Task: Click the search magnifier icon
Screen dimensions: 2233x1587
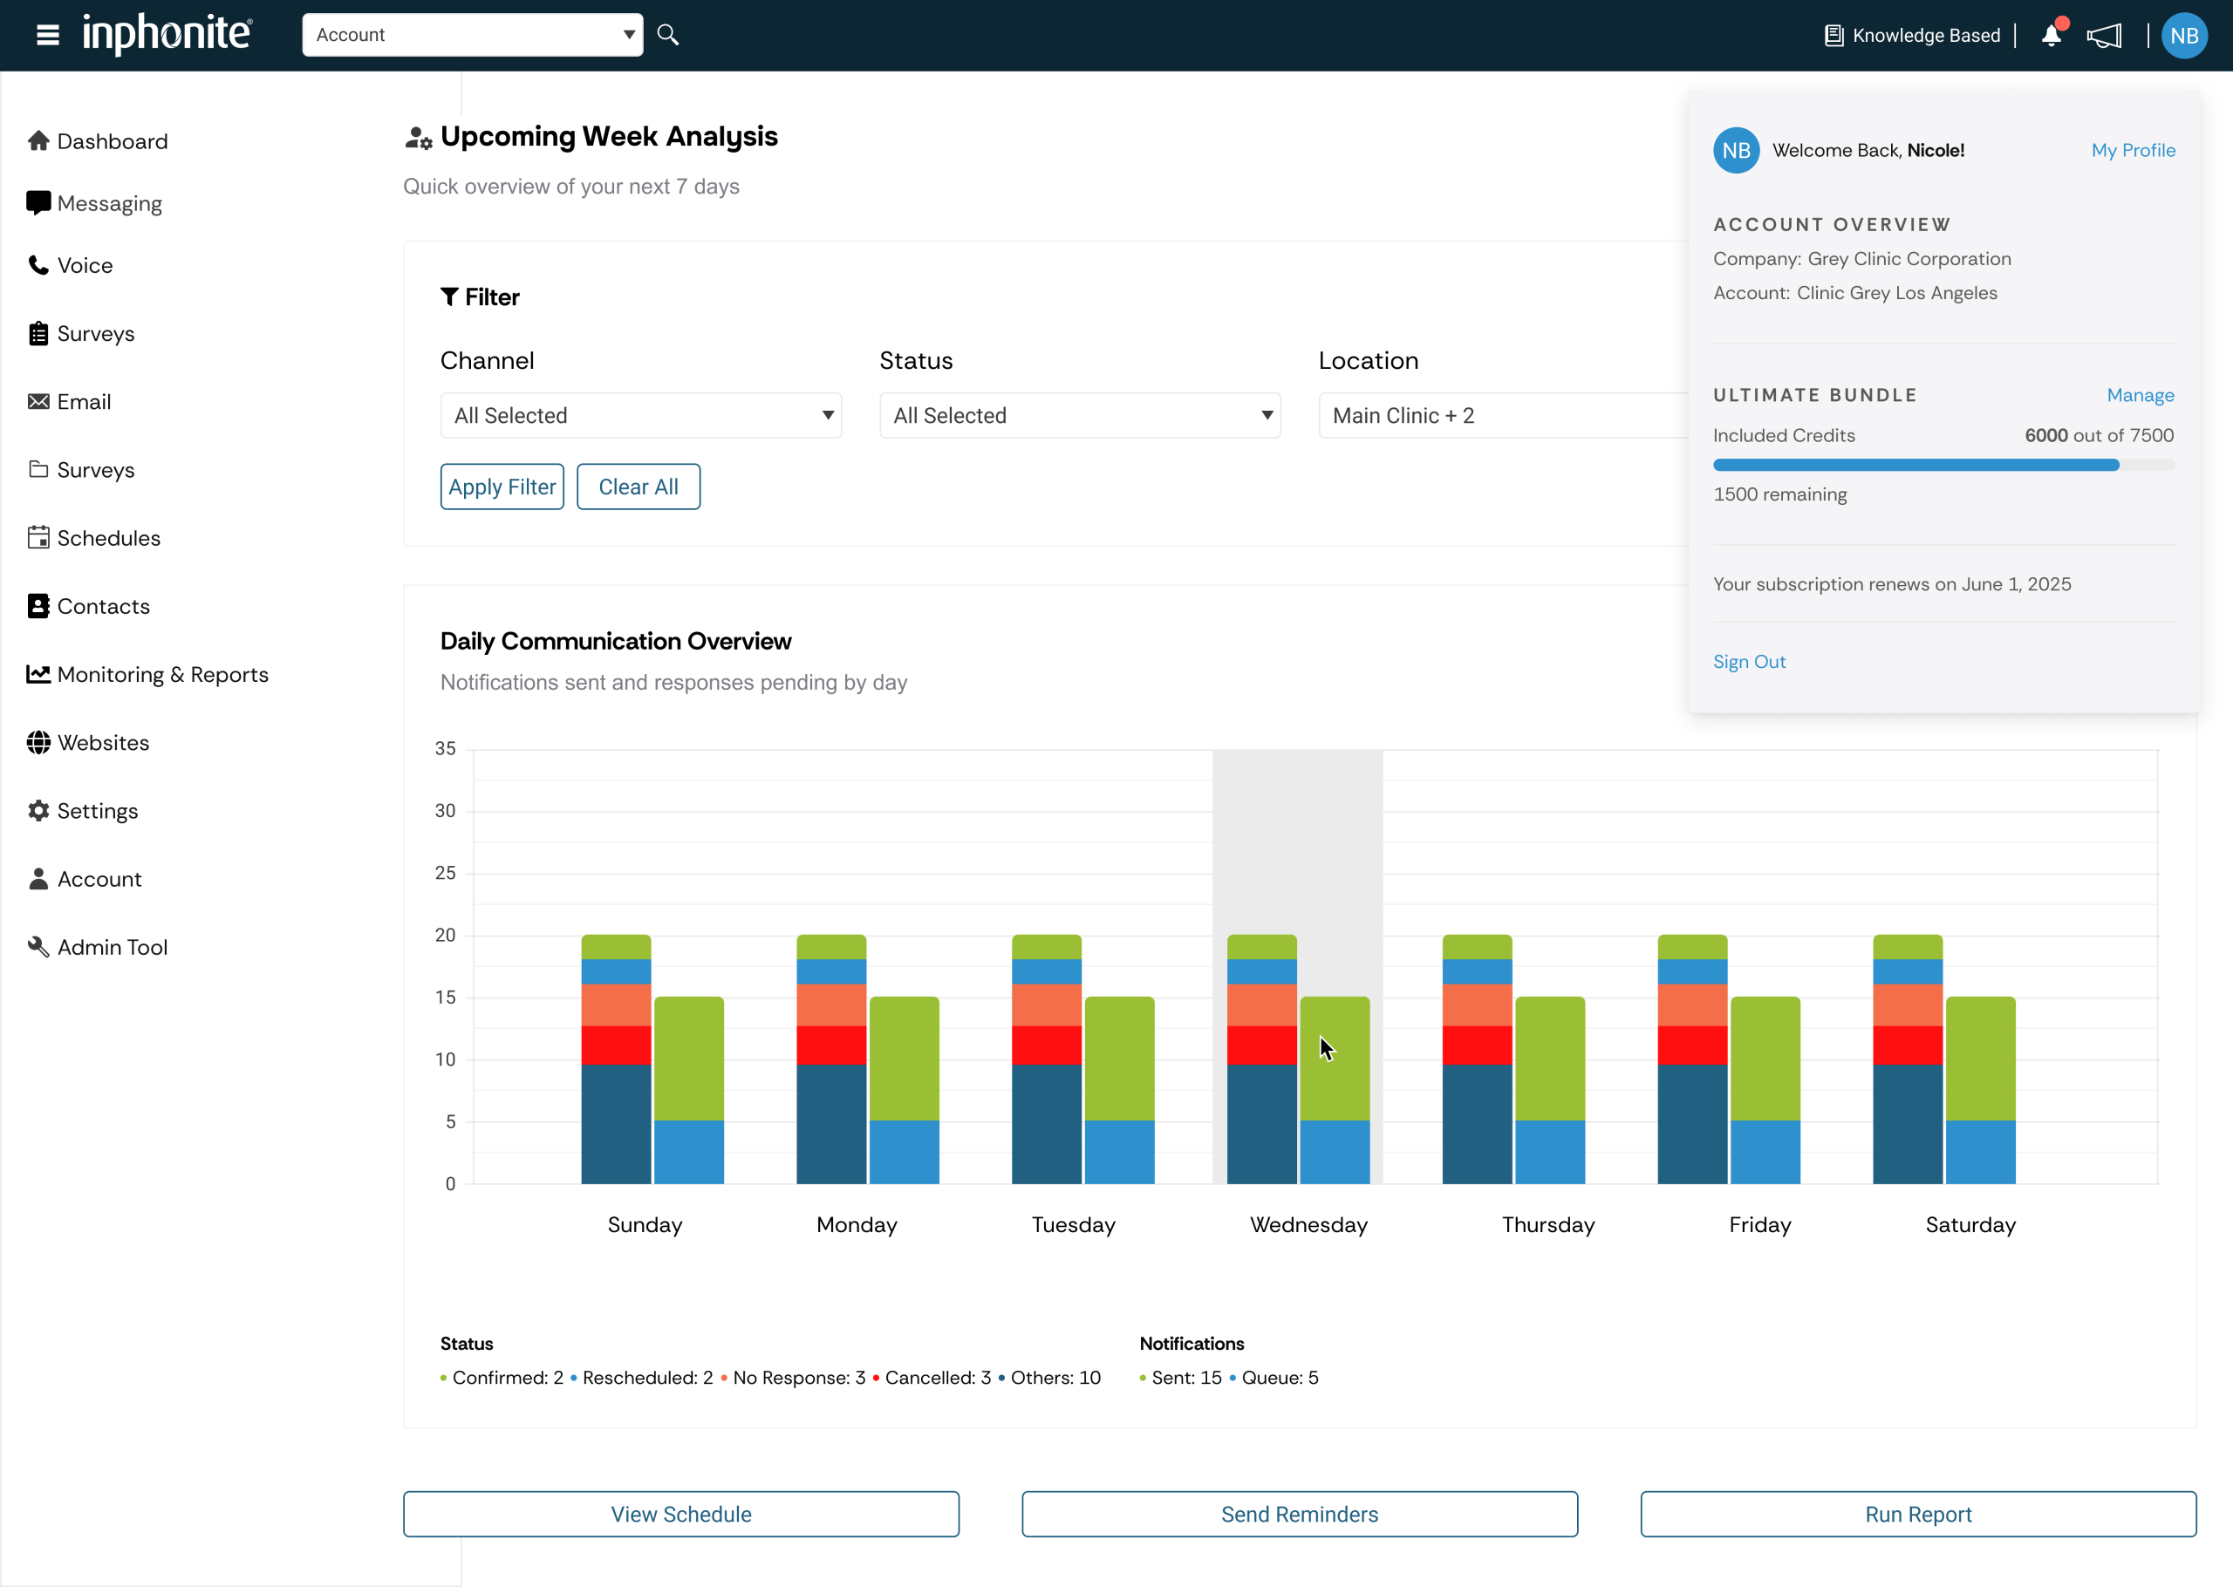Action: click(667, 35)
